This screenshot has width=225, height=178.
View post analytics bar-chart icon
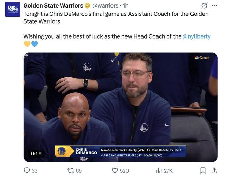(x=159, y=170)
